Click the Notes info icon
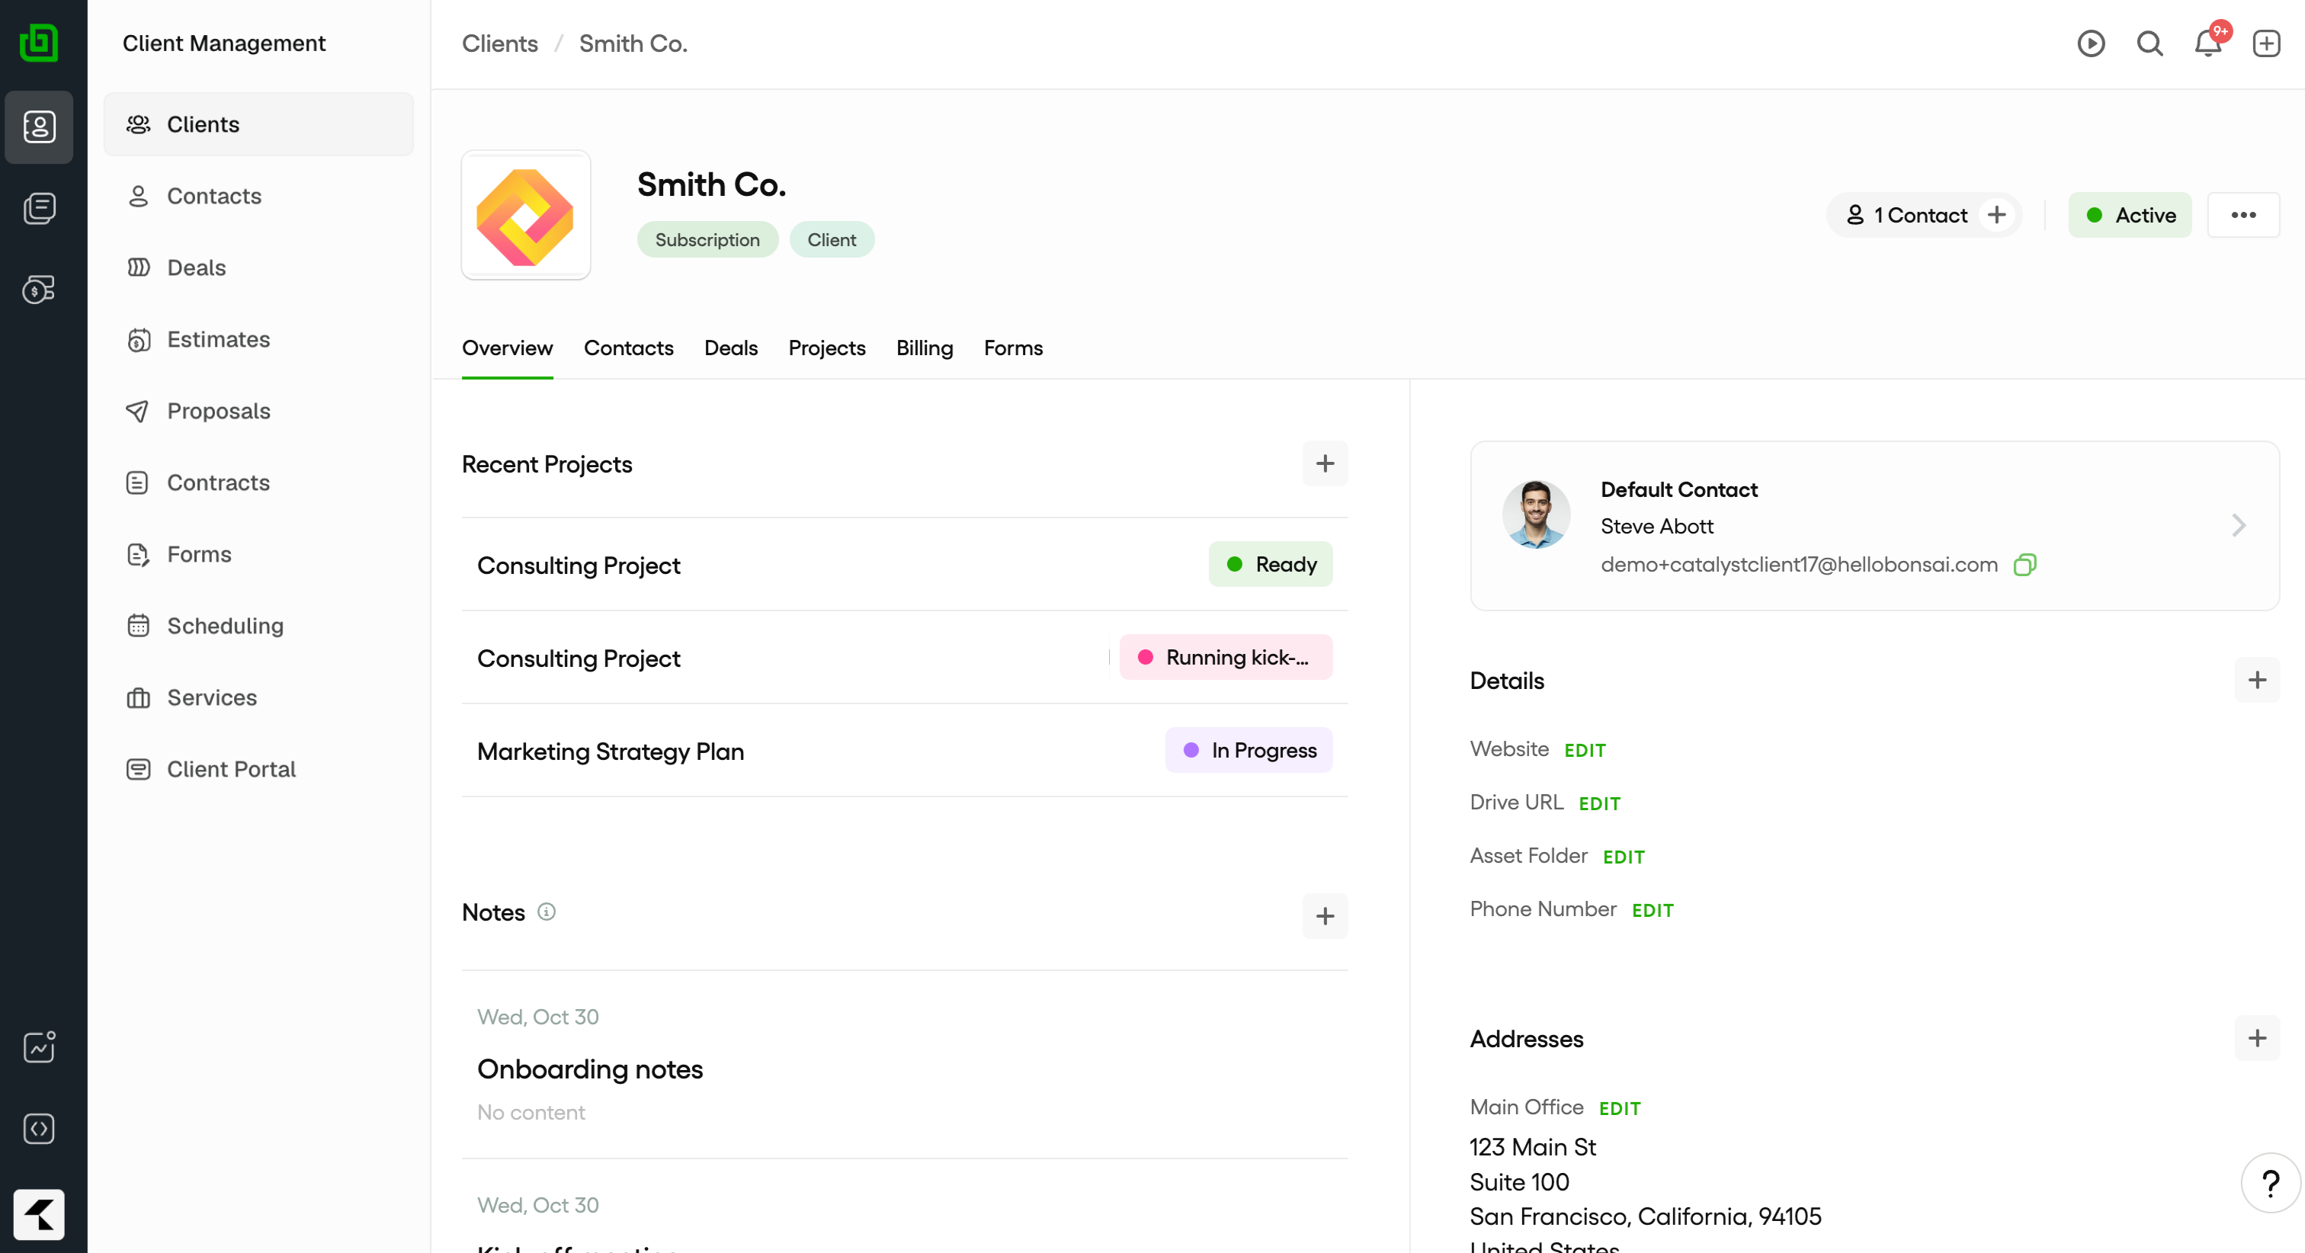2305x1253 pixels. pyautogui.click(x=546, y=911)
